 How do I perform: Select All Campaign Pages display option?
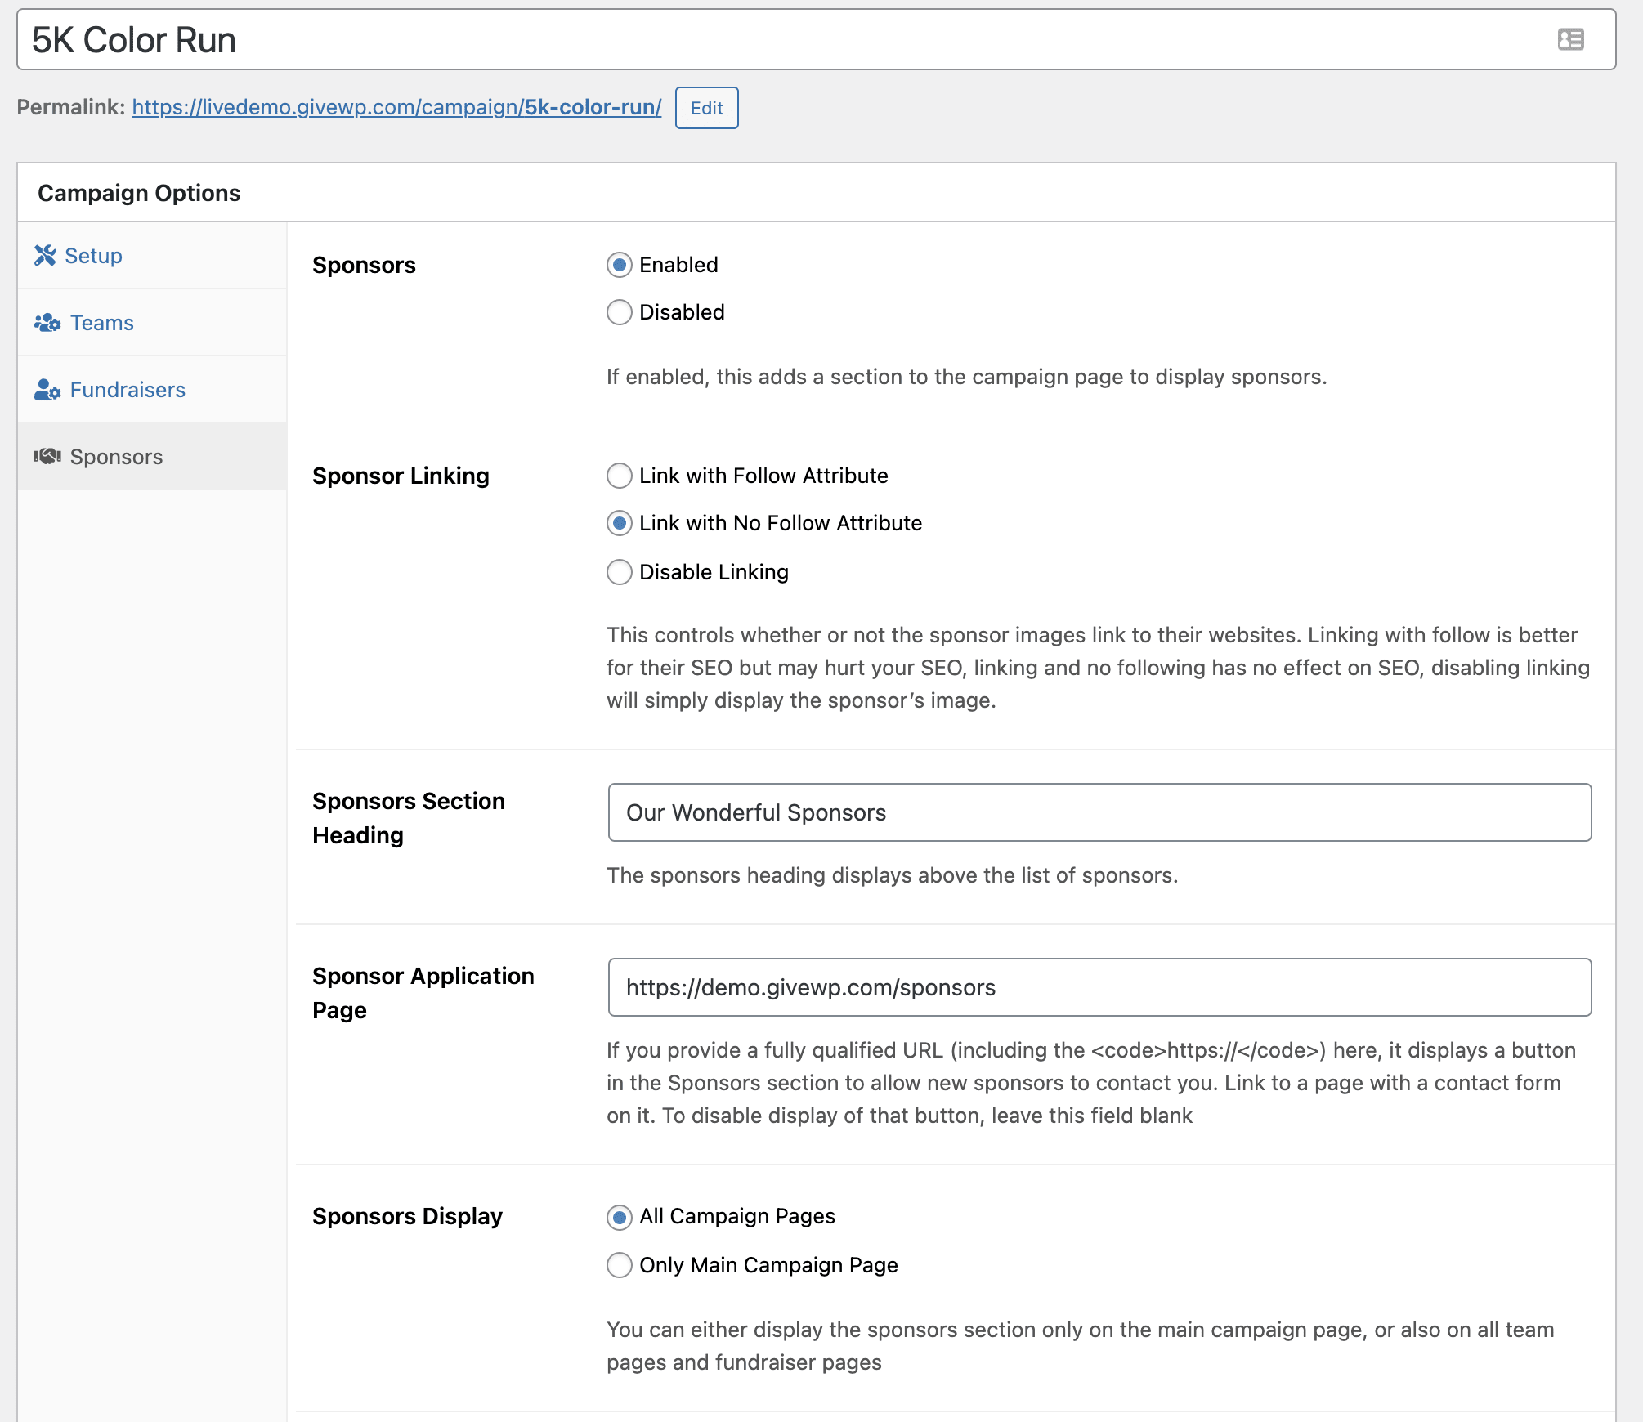[x=620, y=1217]
